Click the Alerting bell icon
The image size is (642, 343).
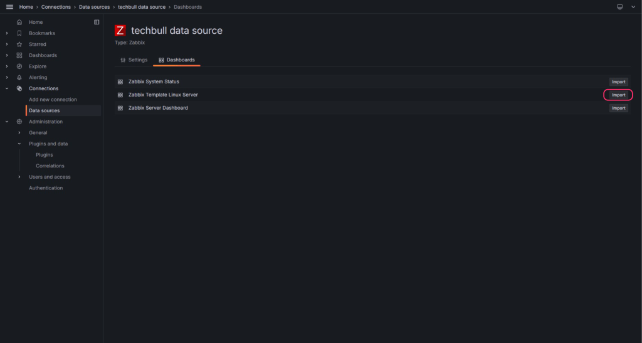[19, 78]
